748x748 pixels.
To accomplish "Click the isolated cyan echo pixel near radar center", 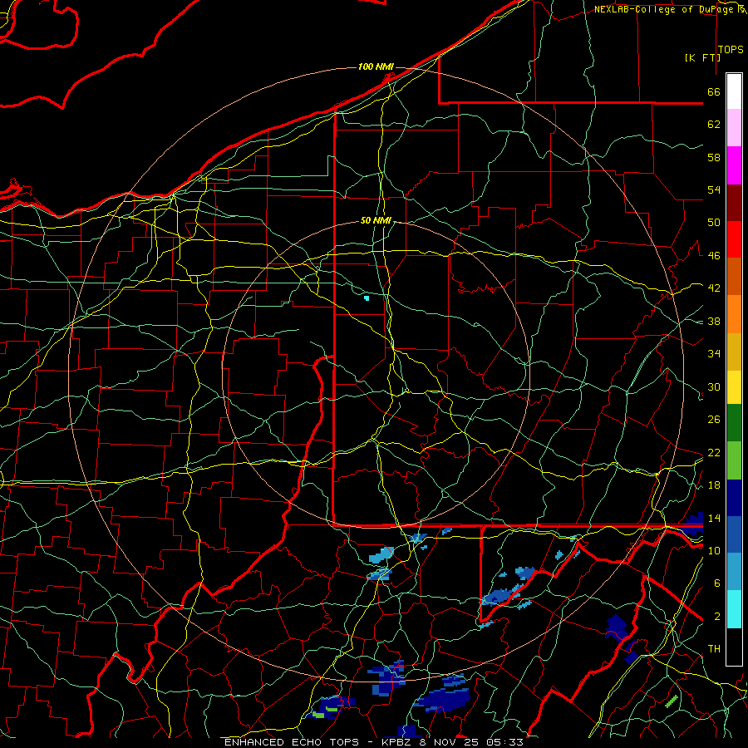I will (367, 298).
